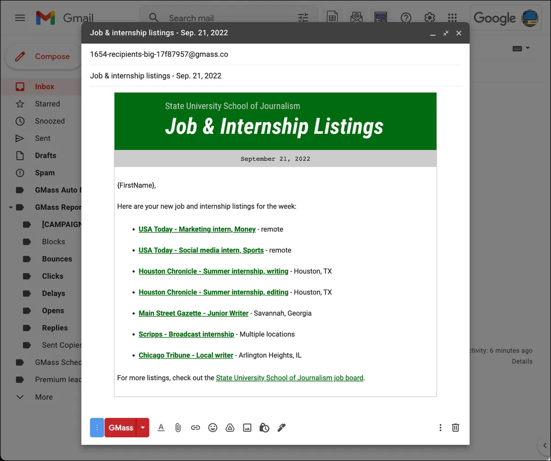551x461 pixels.
Task: Open Settings gear icon
Action: (x=429, y=18)
